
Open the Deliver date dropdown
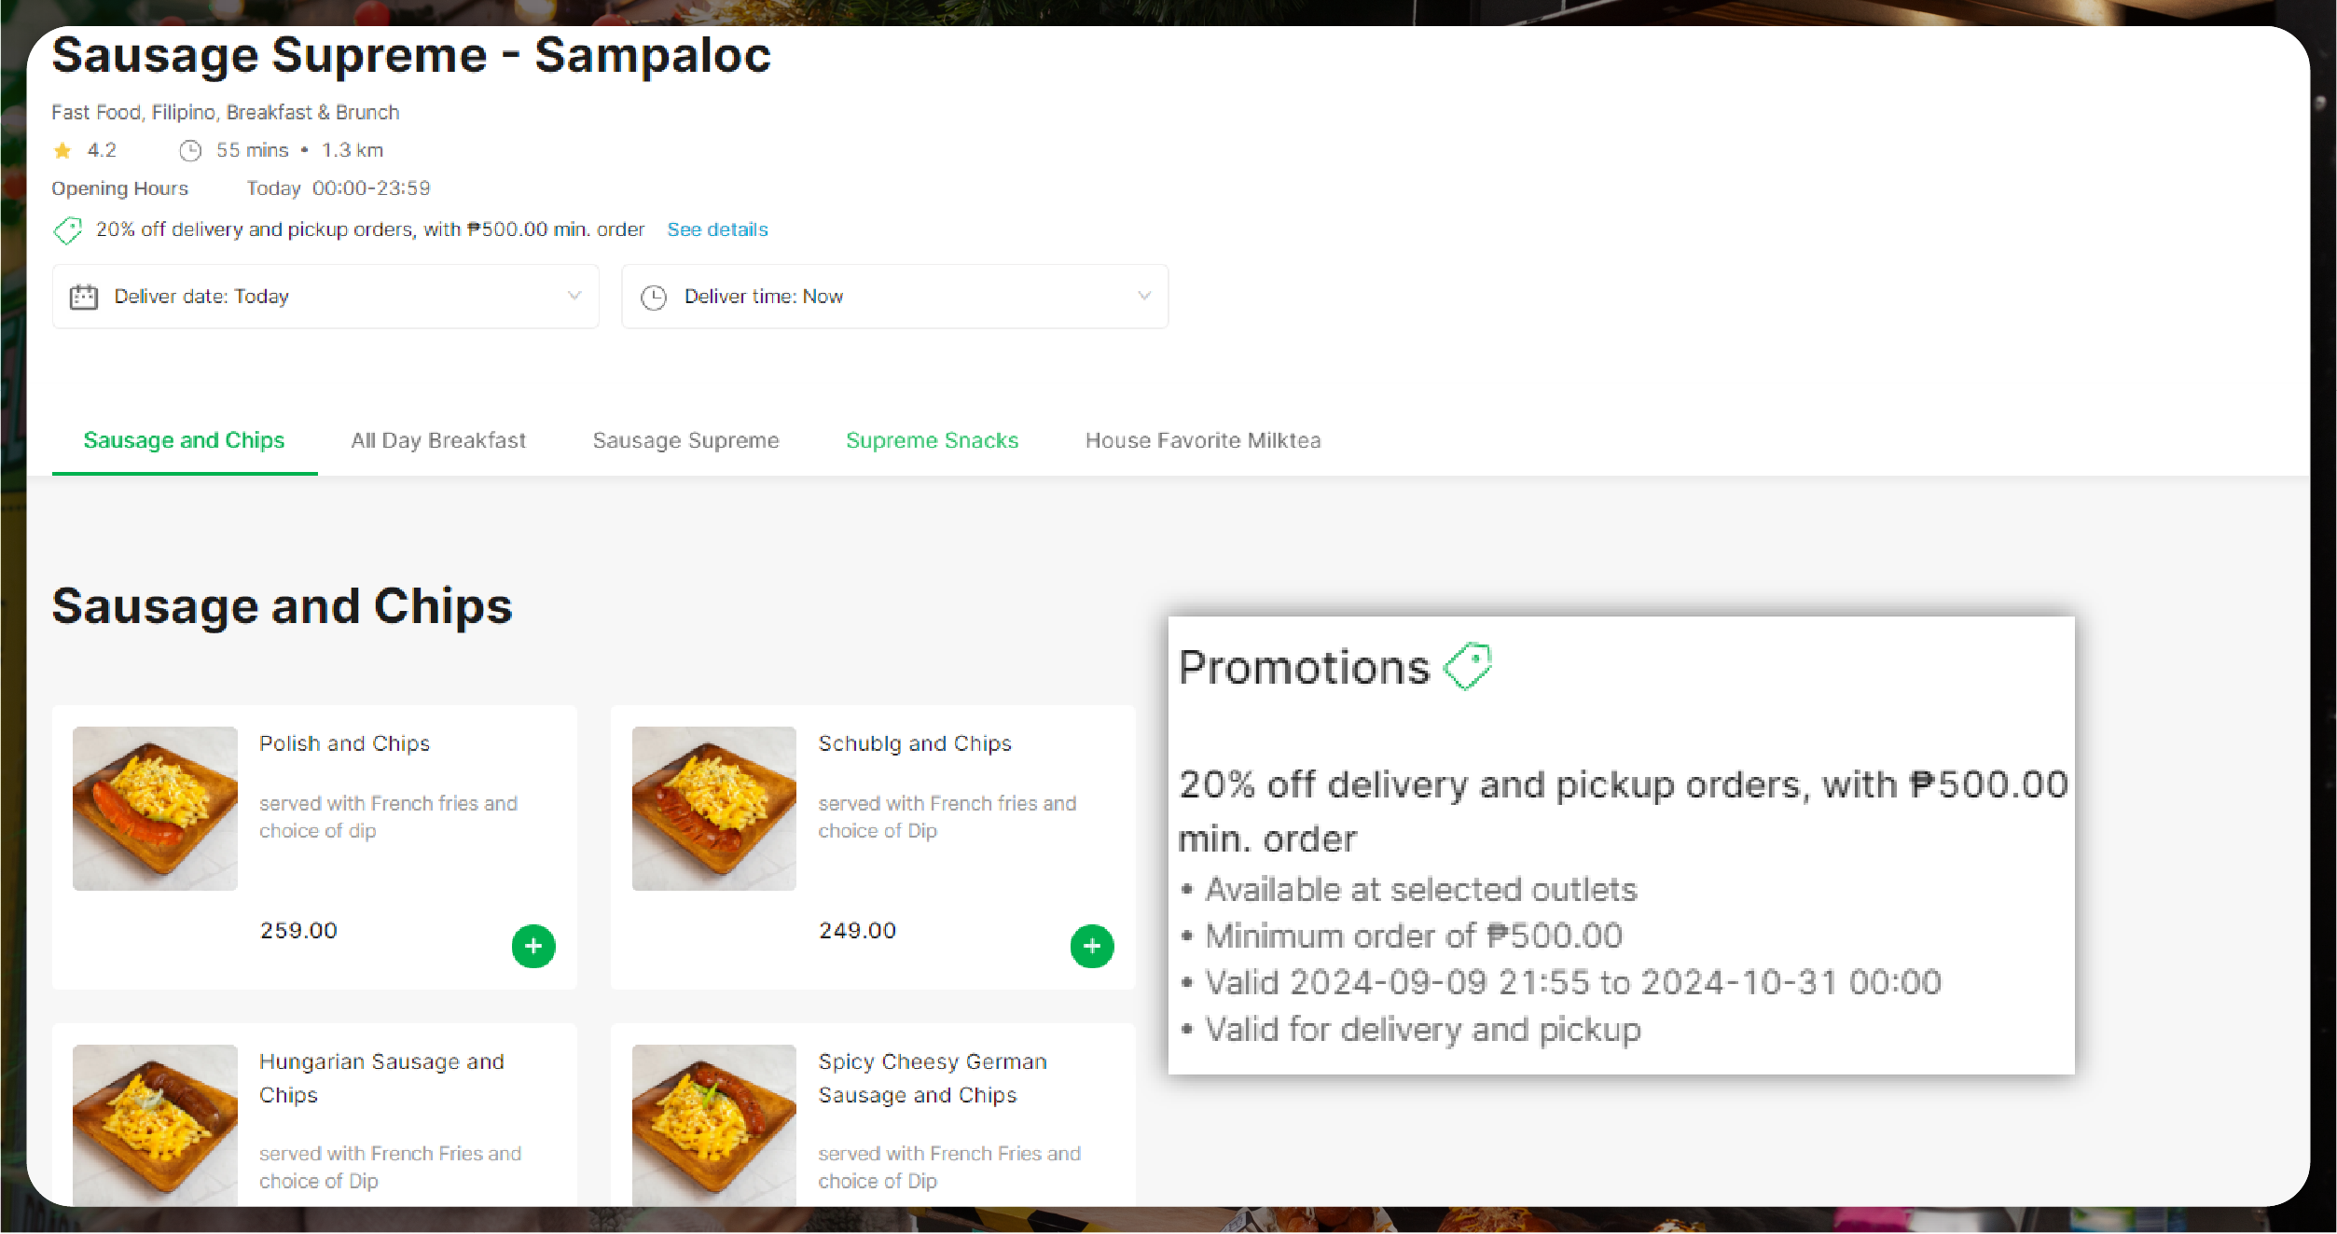tap(325, 297)
